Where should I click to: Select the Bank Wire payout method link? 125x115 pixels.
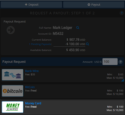32,71
